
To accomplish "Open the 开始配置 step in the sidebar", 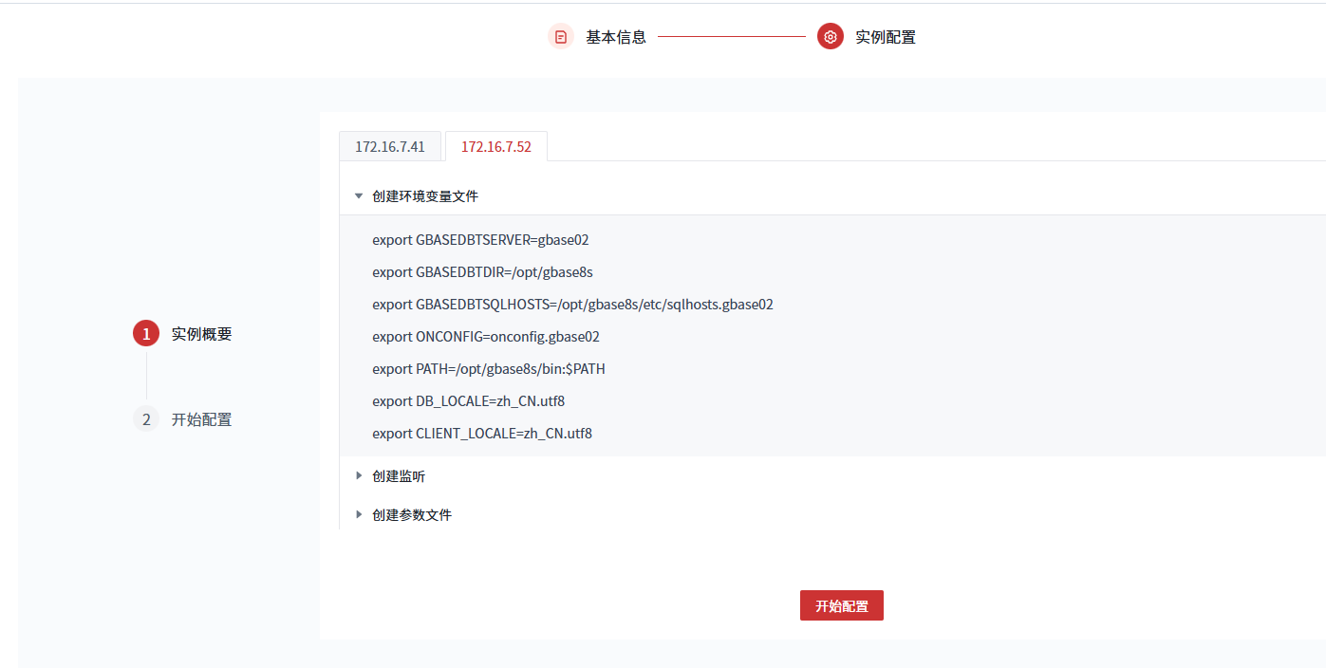I will [201, 419].
